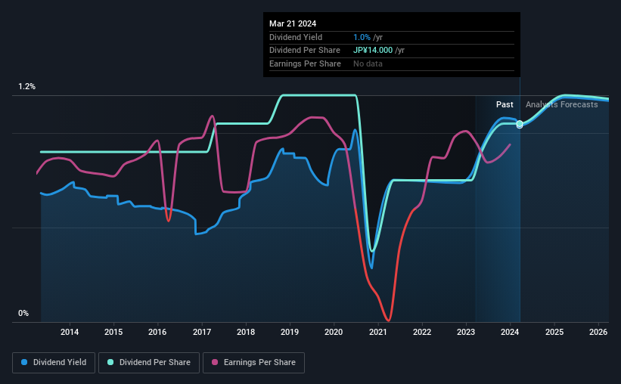
Task: Toggle the Dividend Per Share legend button
Action: tap(149, 363)
